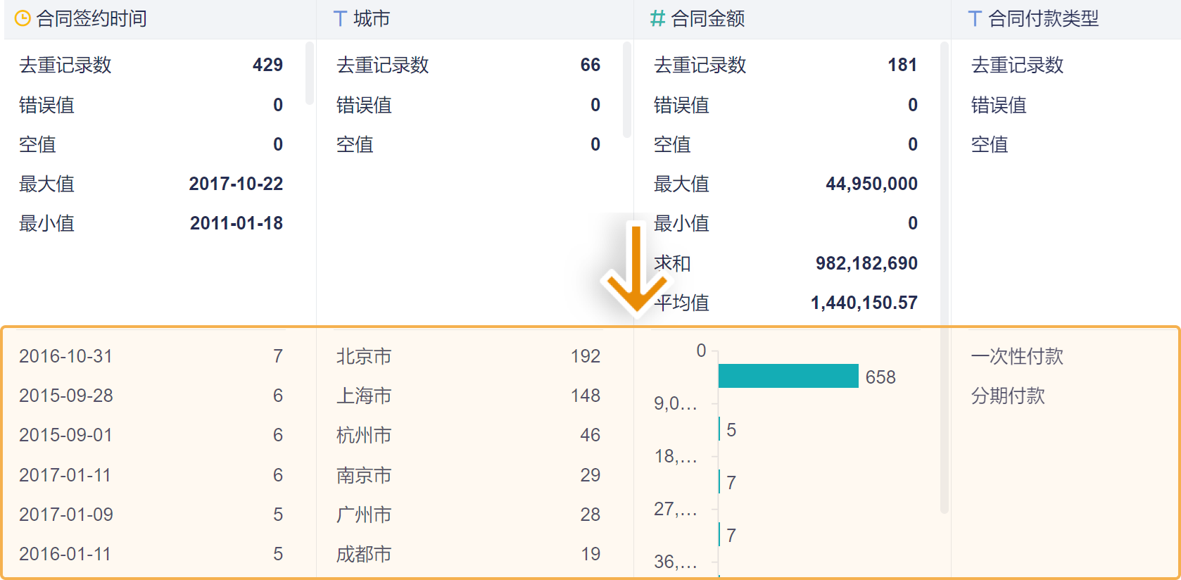Click the teal histogram bar labeled 658
1181x580 pixels.
click(788, 376)
